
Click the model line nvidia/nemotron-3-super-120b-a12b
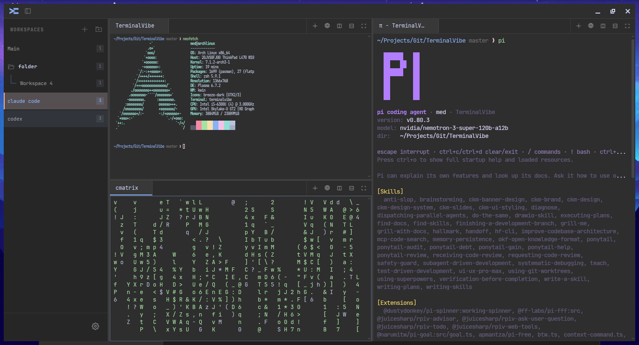click(443, 128)
